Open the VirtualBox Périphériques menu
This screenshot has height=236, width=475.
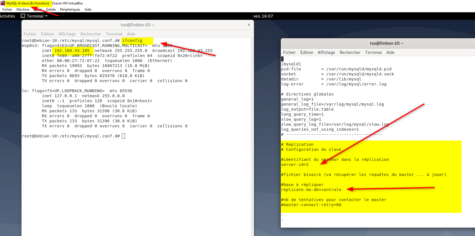pyautogui.click(x=70, y=9)
